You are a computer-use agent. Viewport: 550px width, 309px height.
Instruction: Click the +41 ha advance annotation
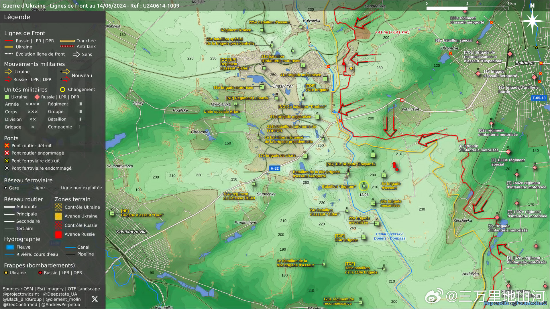pos(392,32)
